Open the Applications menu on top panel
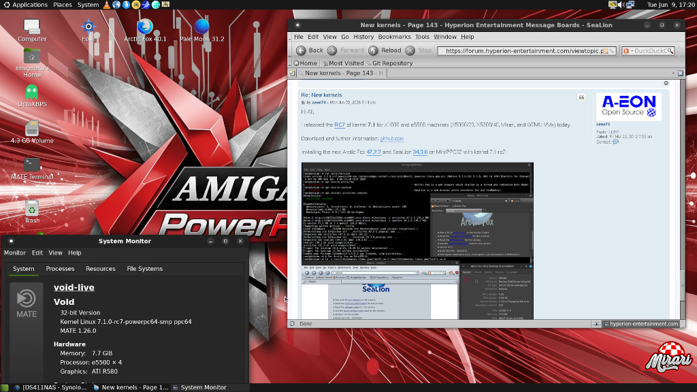The height and width of the screenshot is (392, 697). click(25, 5)
